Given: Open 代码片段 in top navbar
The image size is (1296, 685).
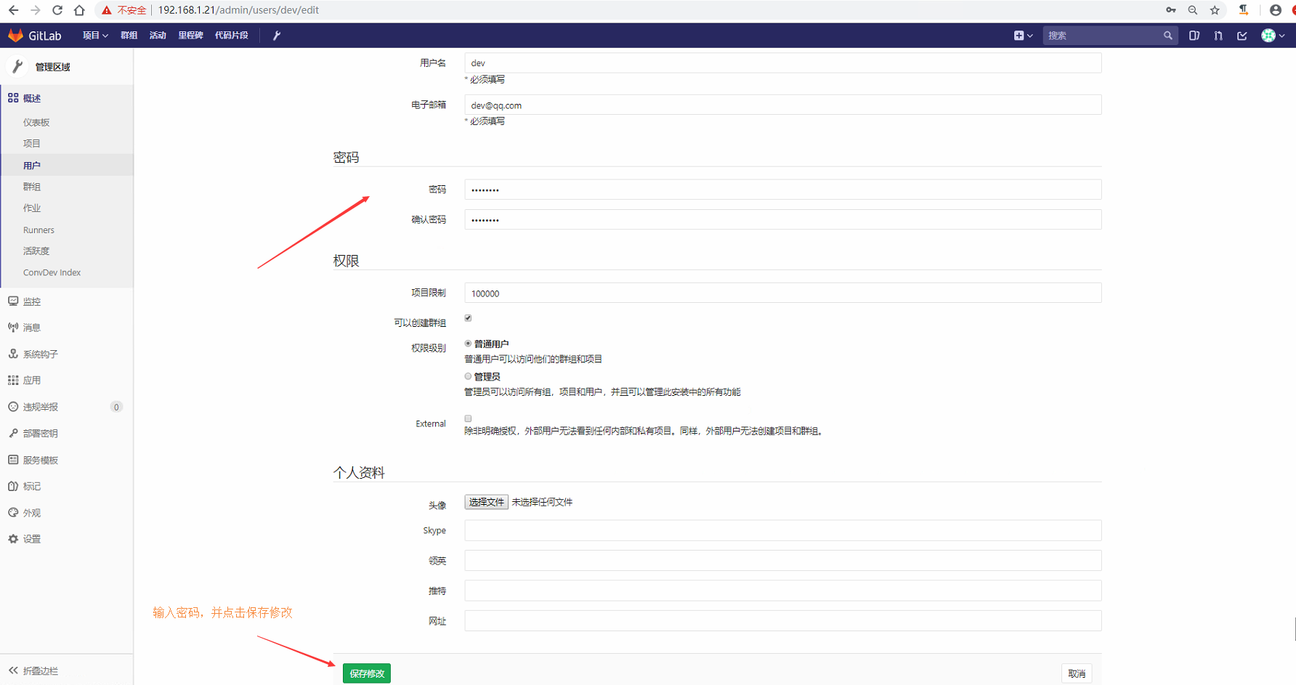Looking at the screenshot, I should (232, 35).
